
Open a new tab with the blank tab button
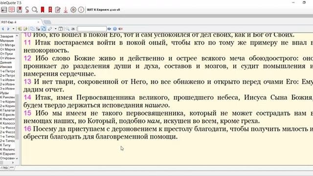tap(47, 22)
